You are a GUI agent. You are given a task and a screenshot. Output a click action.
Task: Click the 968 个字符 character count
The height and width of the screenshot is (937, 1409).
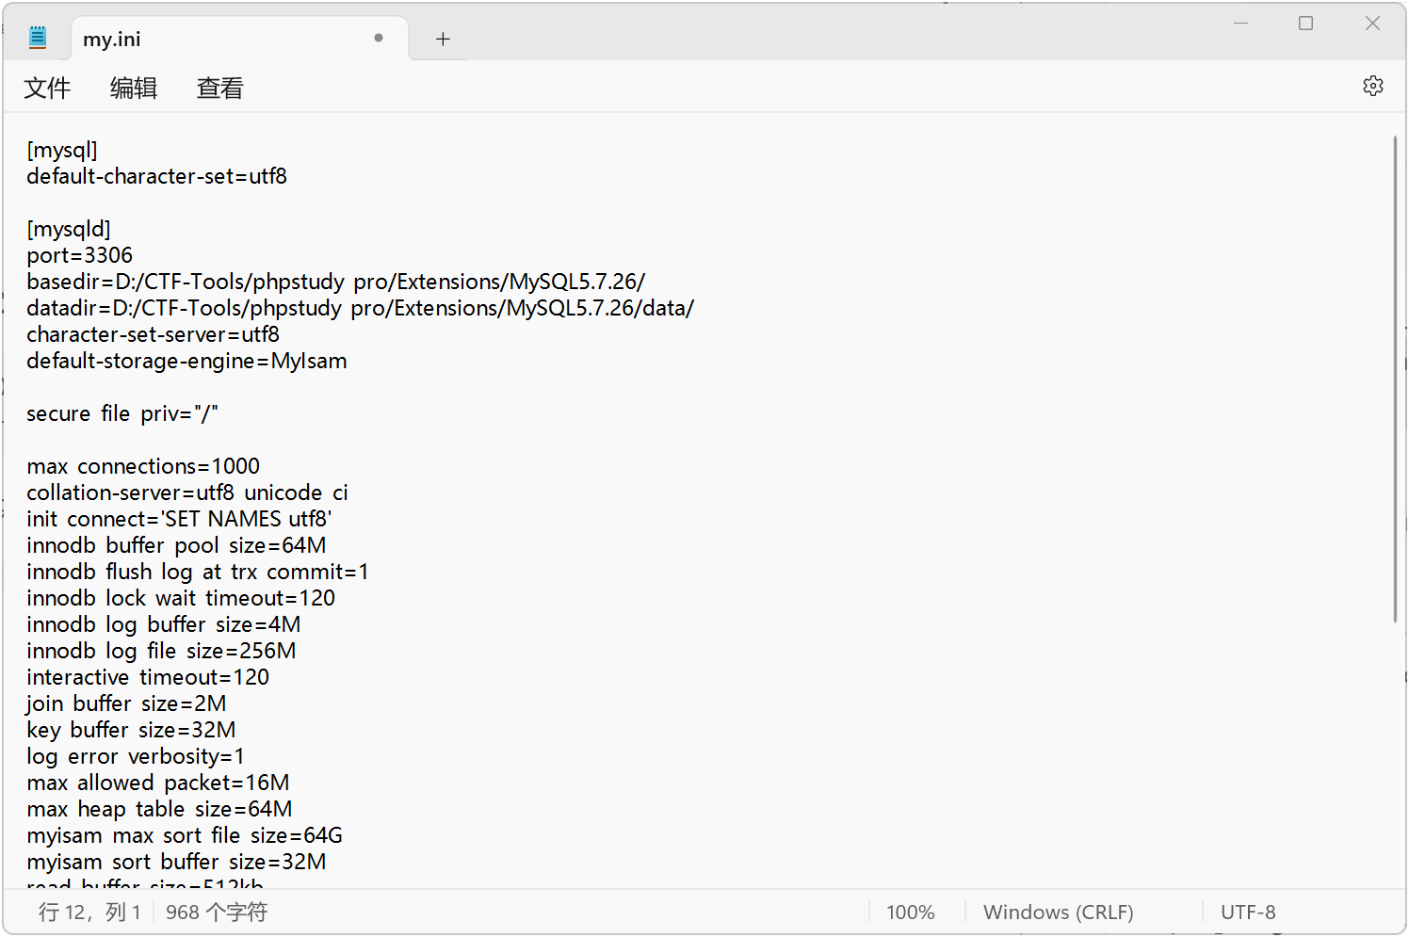[x=217, y=912]
